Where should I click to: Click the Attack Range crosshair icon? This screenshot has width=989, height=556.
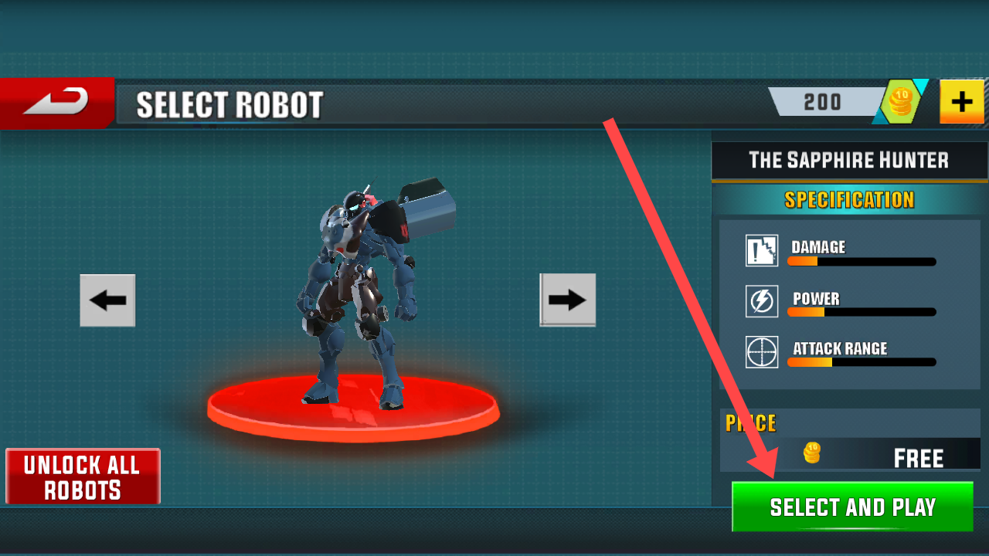(762, 352)
